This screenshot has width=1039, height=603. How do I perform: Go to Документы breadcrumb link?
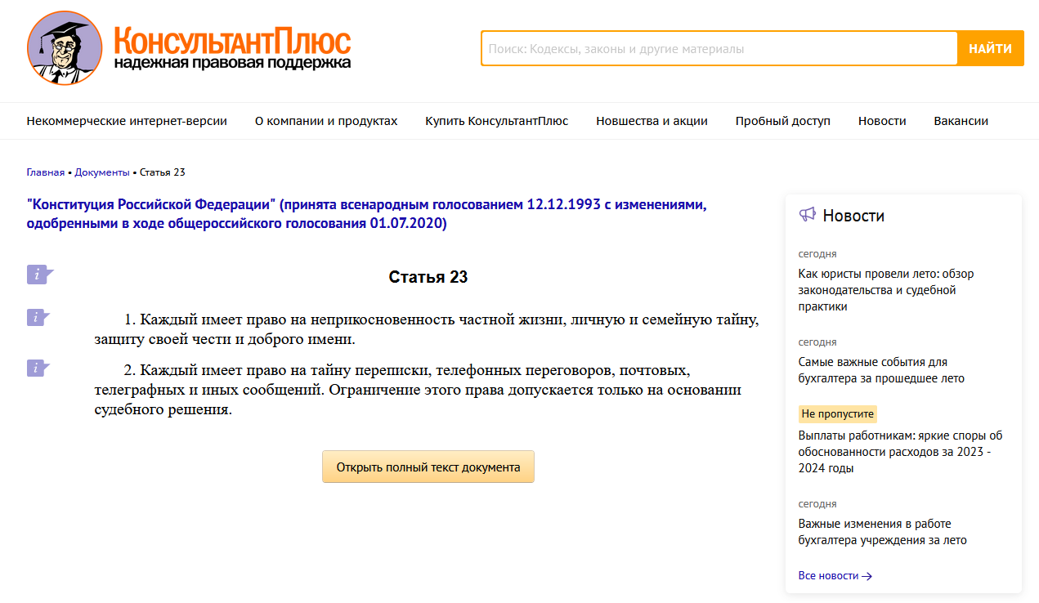[x=102, y=172]
